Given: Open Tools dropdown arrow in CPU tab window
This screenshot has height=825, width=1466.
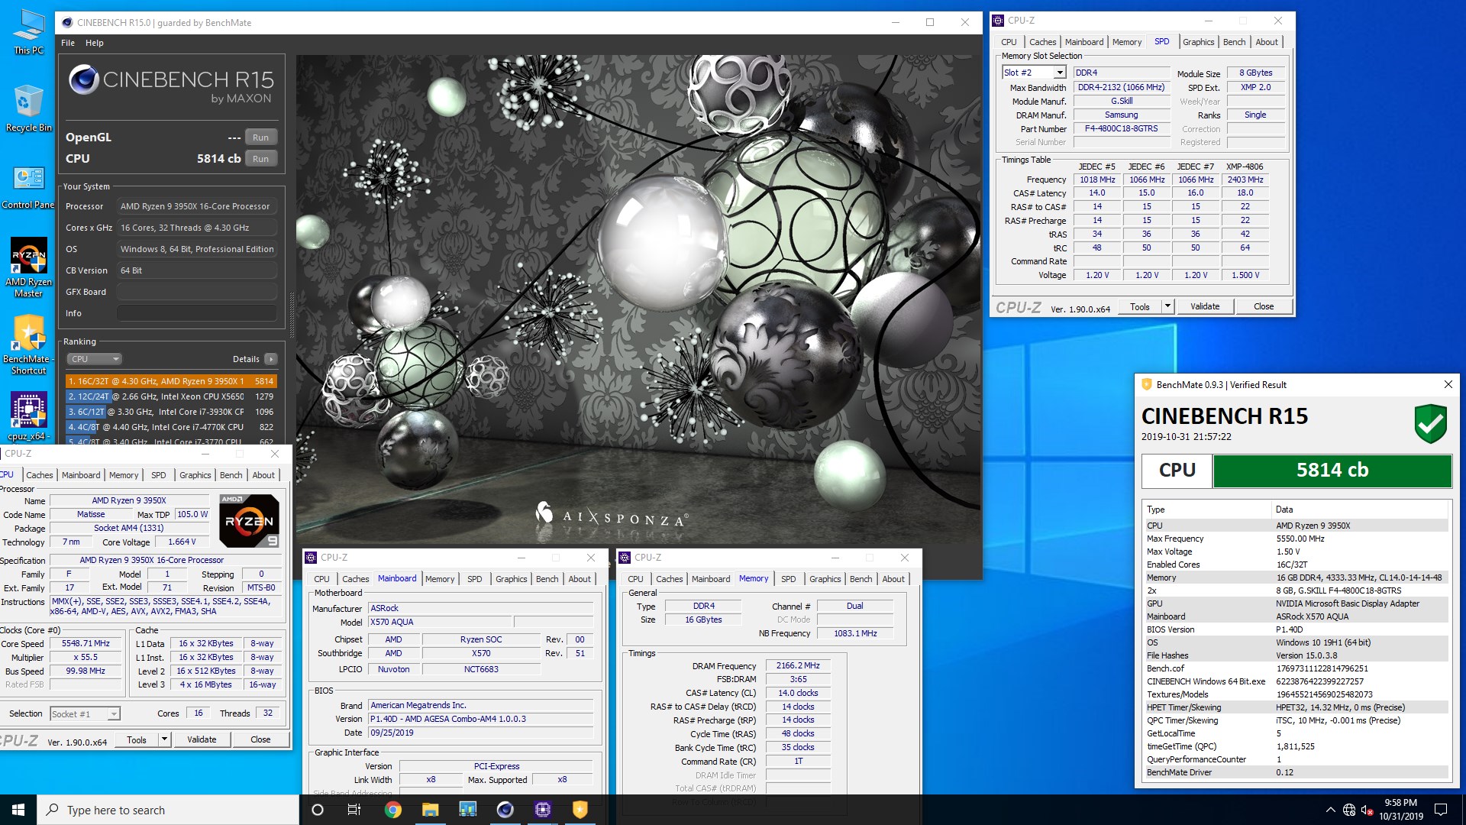Looking at the screenshot, I should 163,739.
